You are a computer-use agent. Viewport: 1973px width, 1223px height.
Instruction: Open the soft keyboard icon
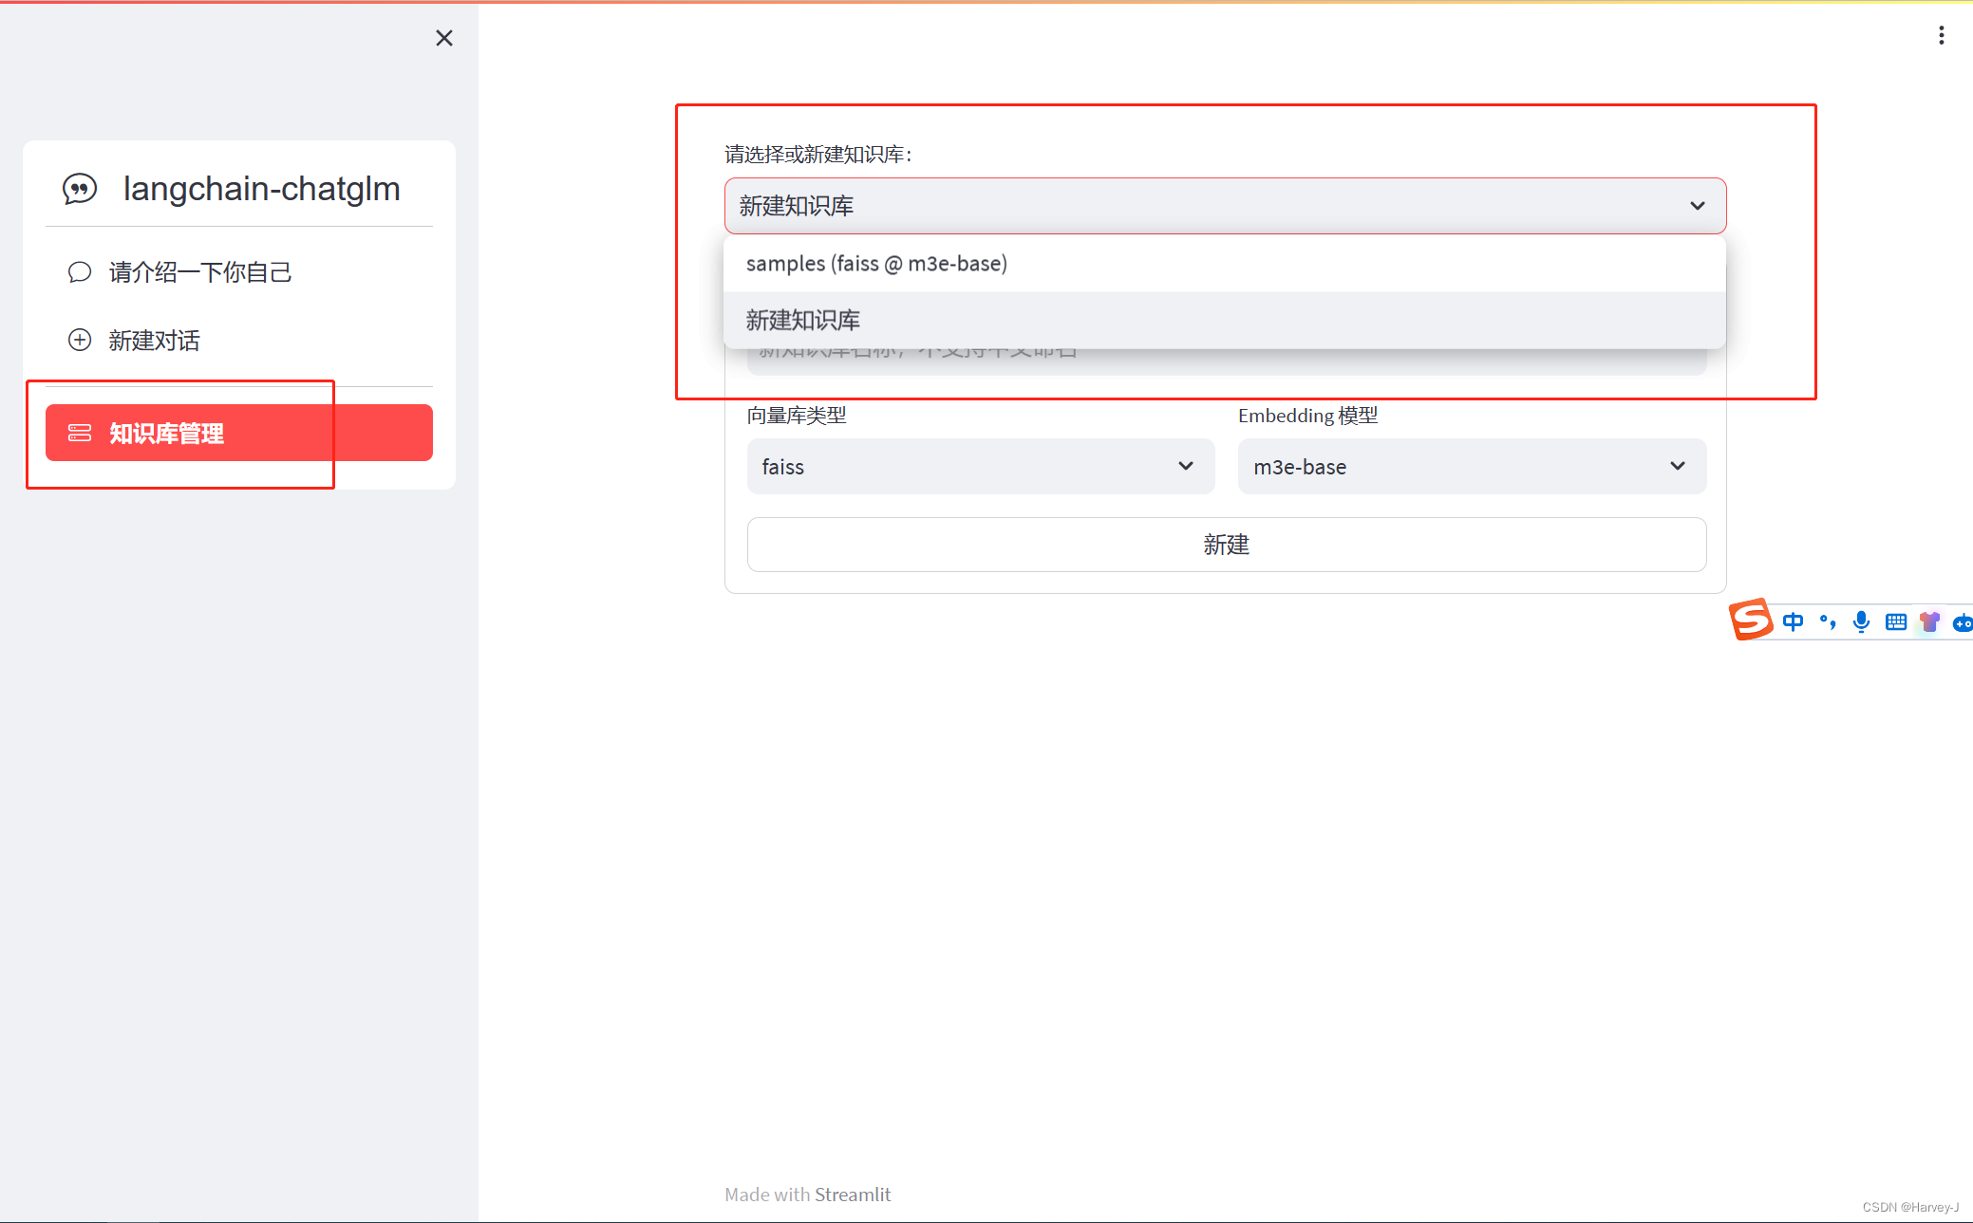1895,621
